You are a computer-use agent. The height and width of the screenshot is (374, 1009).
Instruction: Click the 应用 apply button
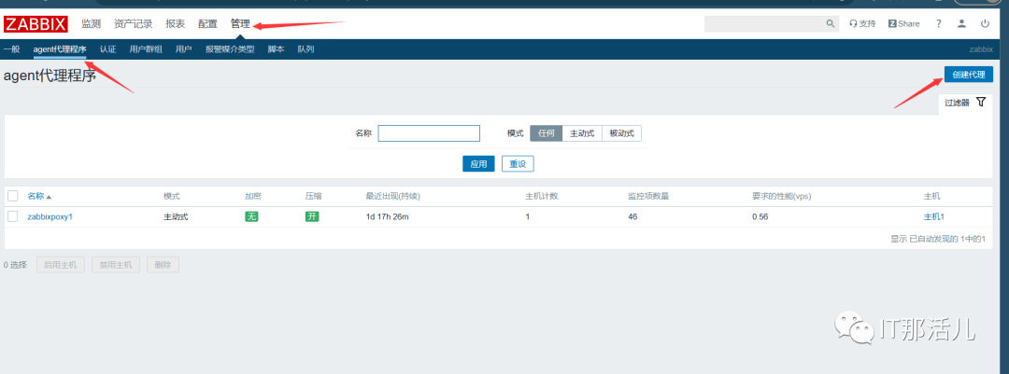(x=478, y=164)
